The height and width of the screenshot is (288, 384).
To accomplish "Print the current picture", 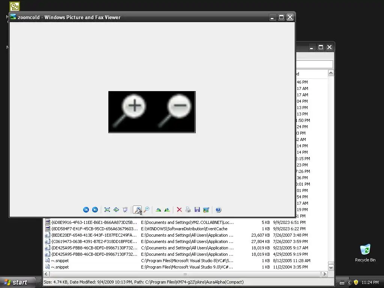I will click(188, 210).
